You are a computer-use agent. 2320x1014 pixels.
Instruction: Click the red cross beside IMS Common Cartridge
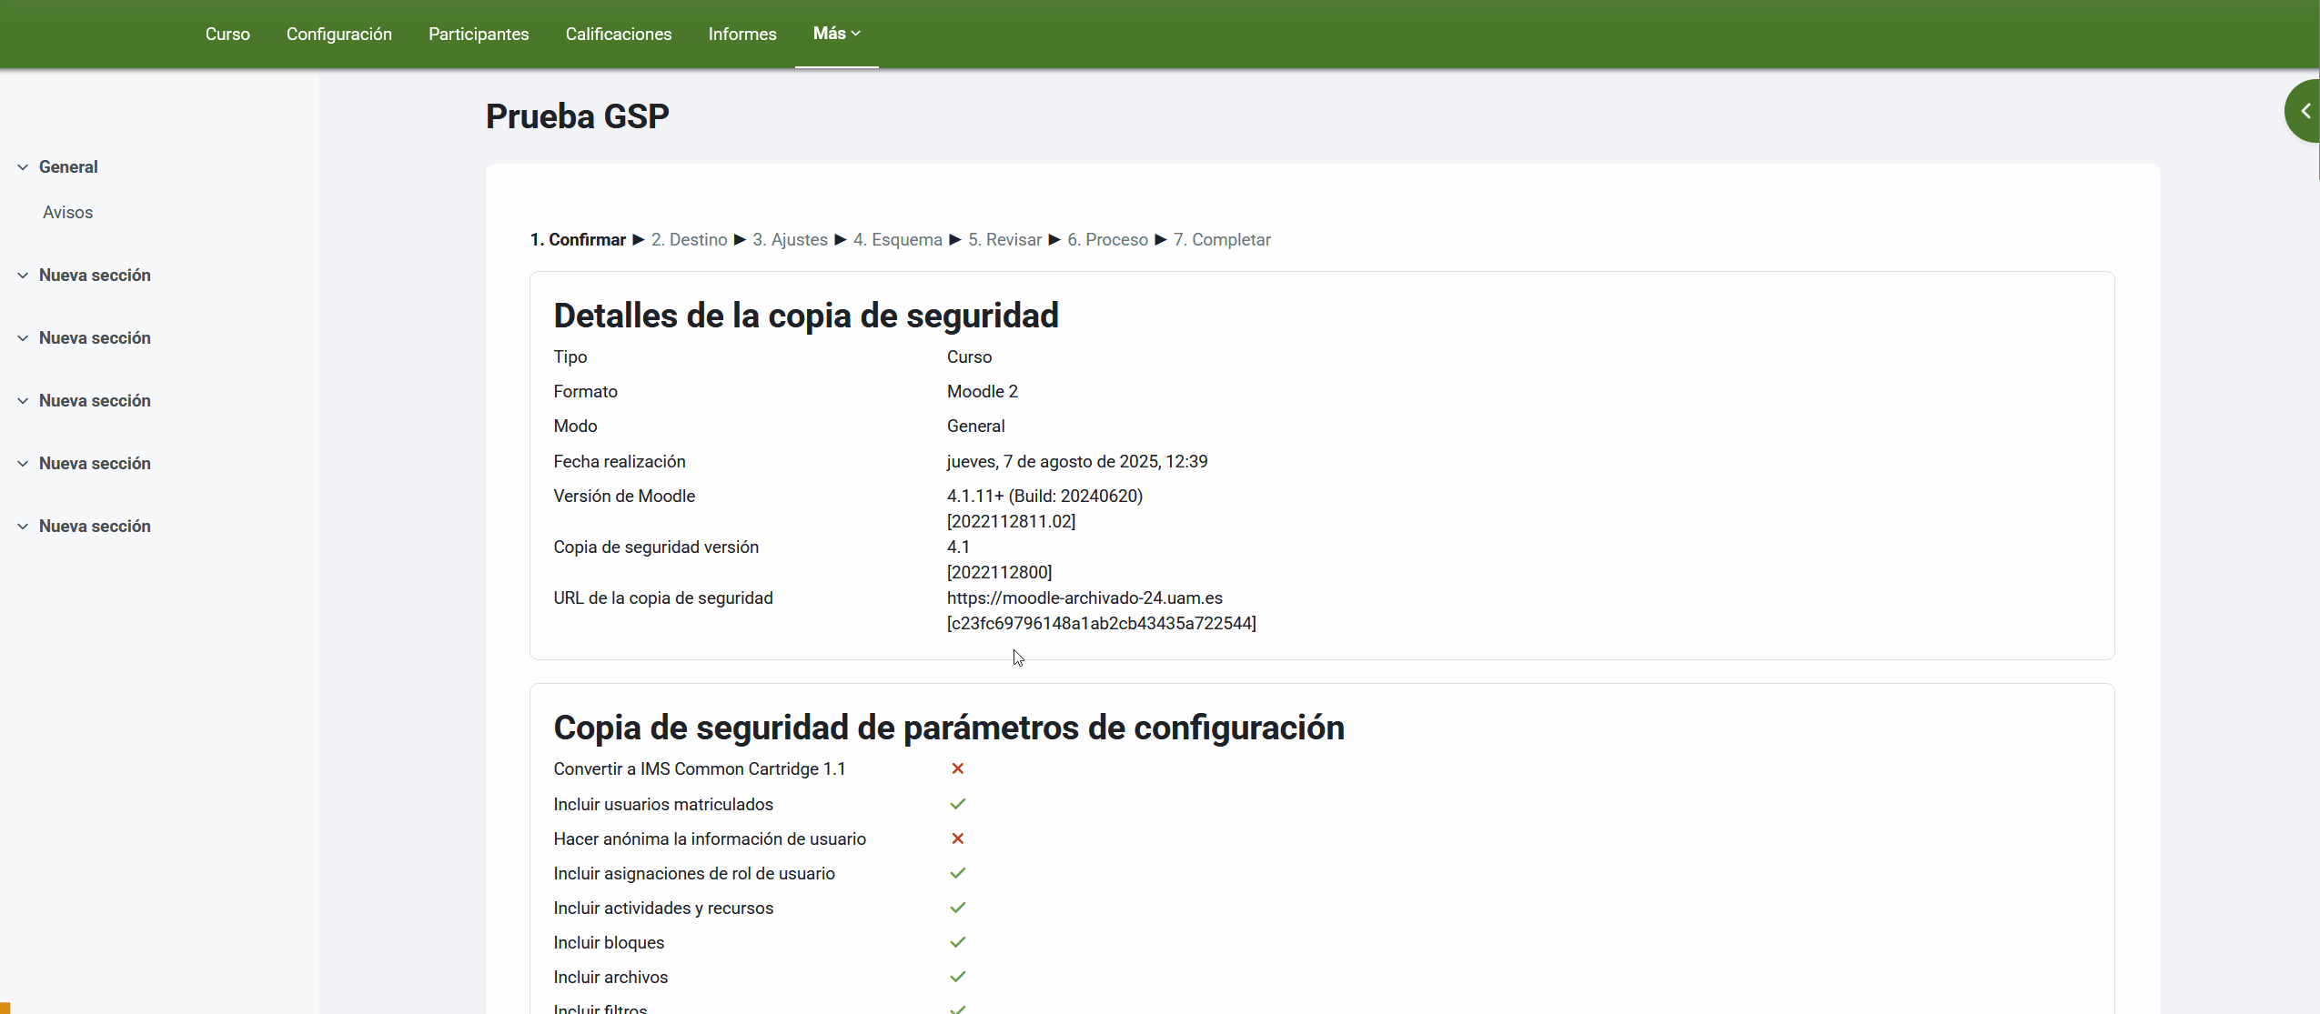(957, 768)
